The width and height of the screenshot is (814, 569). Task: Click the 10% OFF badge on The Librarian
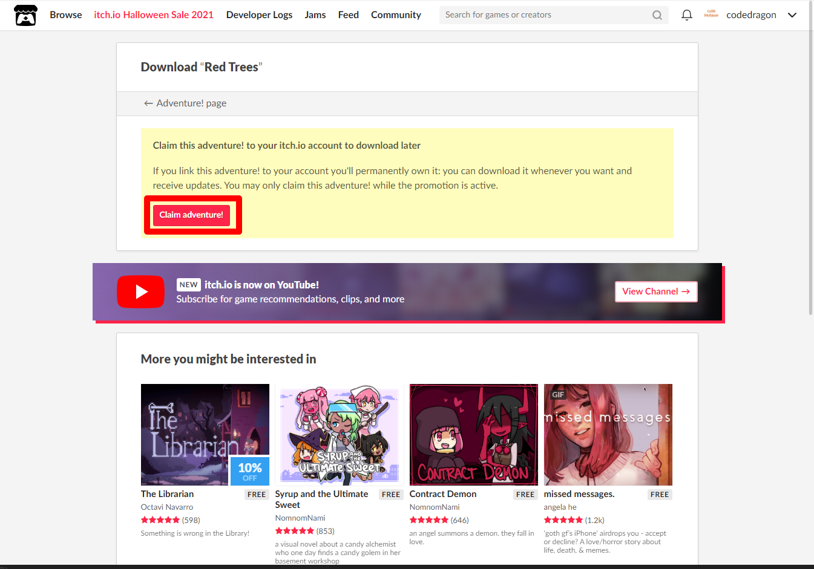(x=250, y=471)
